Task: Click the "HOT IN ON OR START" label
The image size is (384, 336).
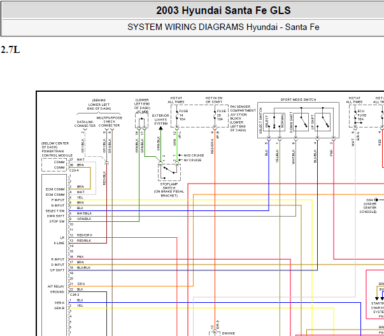Action: (x=214, y=100)
